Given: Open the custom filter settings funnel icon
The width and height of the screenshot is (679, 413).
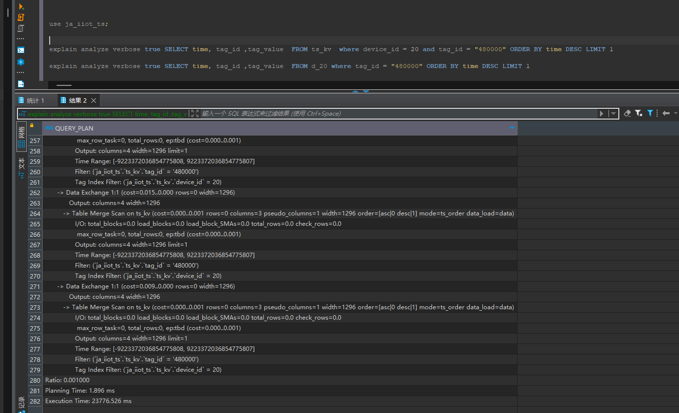Looking at the screenshot, I should [x=638, y=114].
